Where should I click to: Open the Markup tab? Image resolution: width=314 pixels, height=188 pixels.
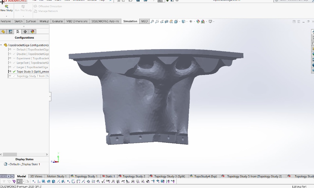44,21
